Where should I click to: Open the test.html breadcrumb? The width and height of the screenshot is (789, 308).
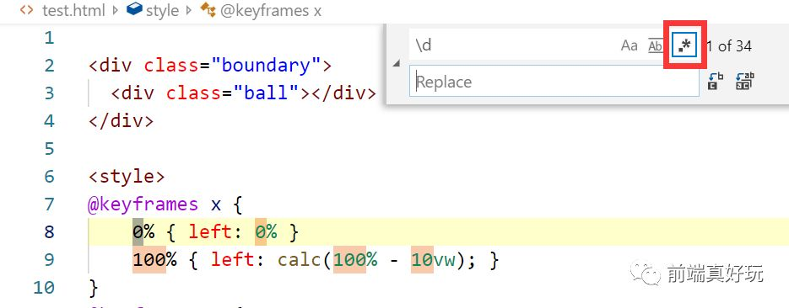[x=74, y=11]
